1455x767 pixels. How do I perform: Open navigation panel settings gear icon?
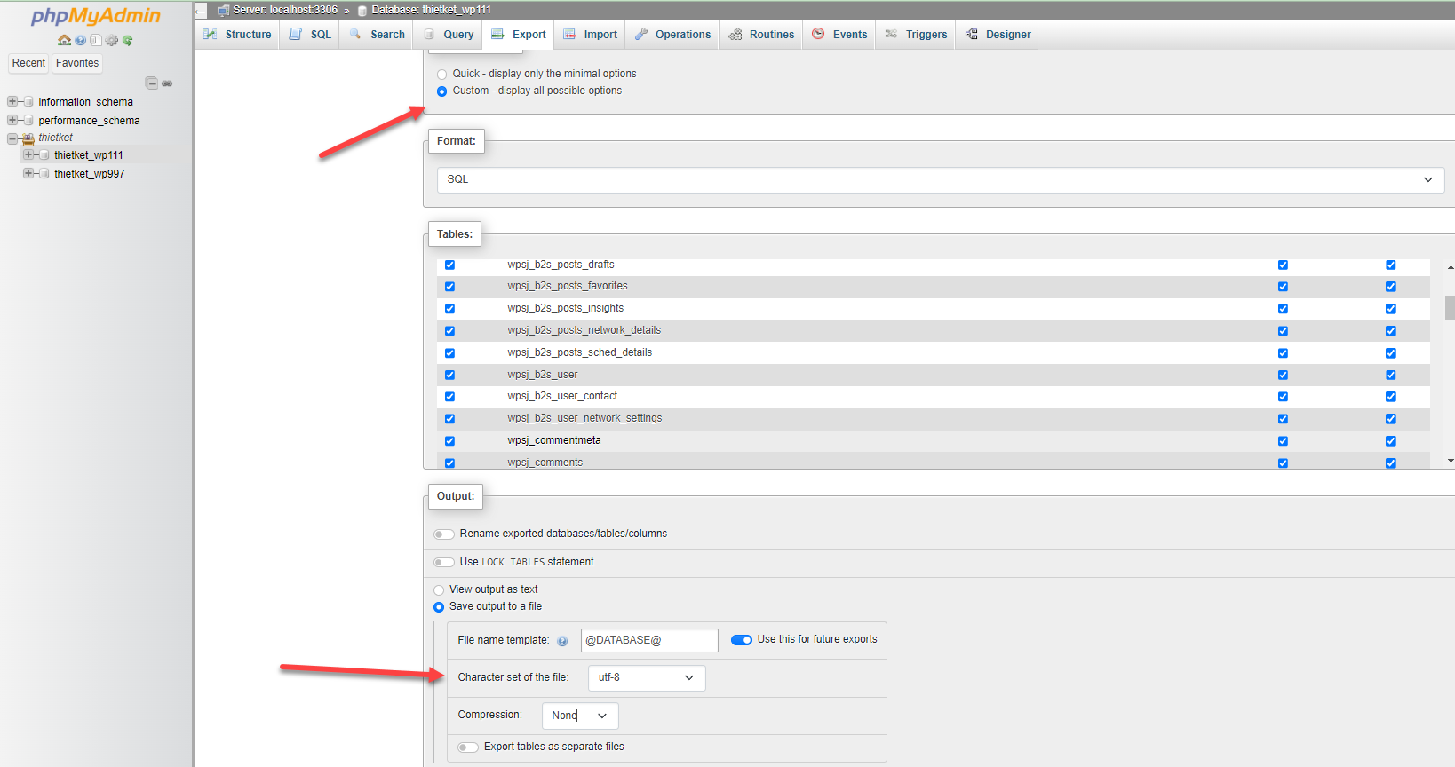111,40
